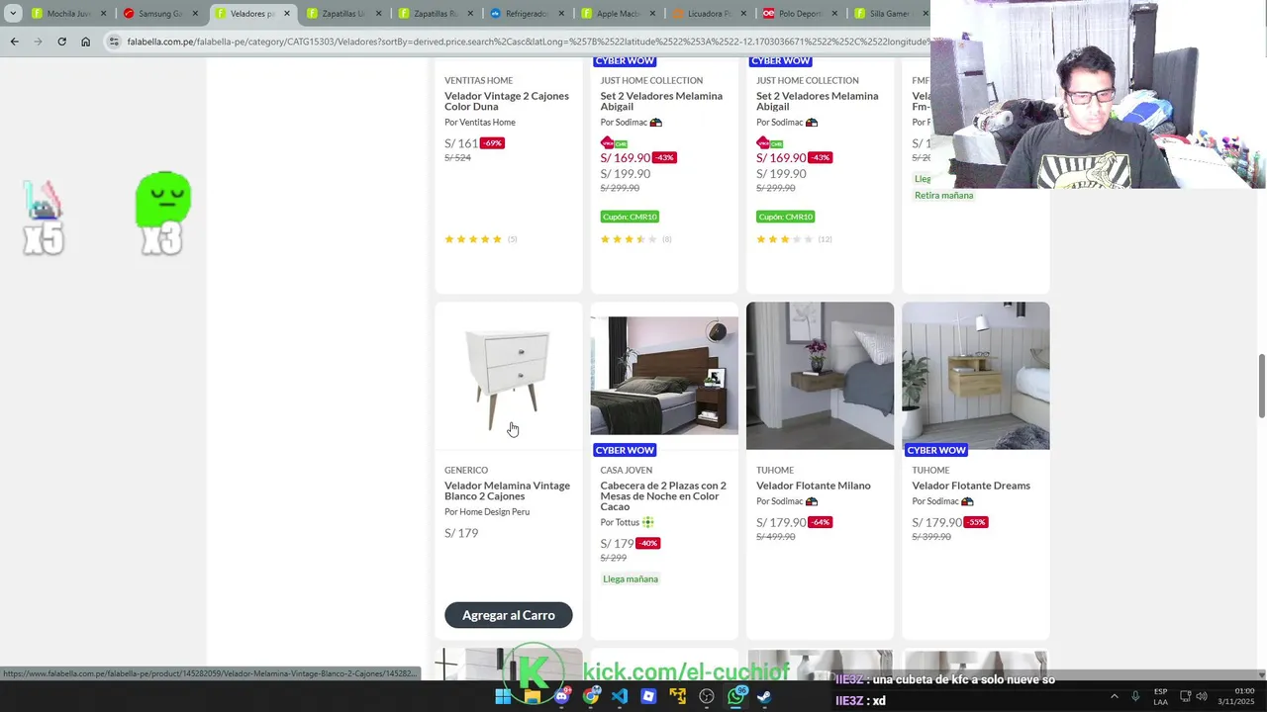Open the Windows Start menu
Screen dimensions: 1267x712
[x=503, y=696]
